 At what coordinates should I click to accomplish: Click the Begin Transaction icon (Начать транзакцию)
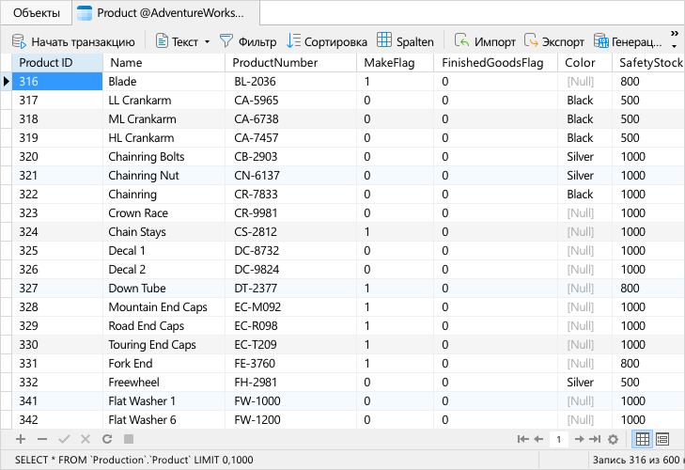pyautogui.click(x=19, y=41)
